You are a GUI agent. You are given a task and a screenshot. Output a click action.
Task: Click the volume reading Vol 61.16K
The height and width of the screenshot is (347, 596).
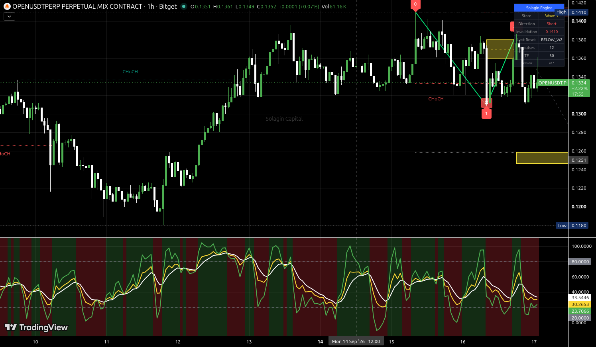(334, 6)
